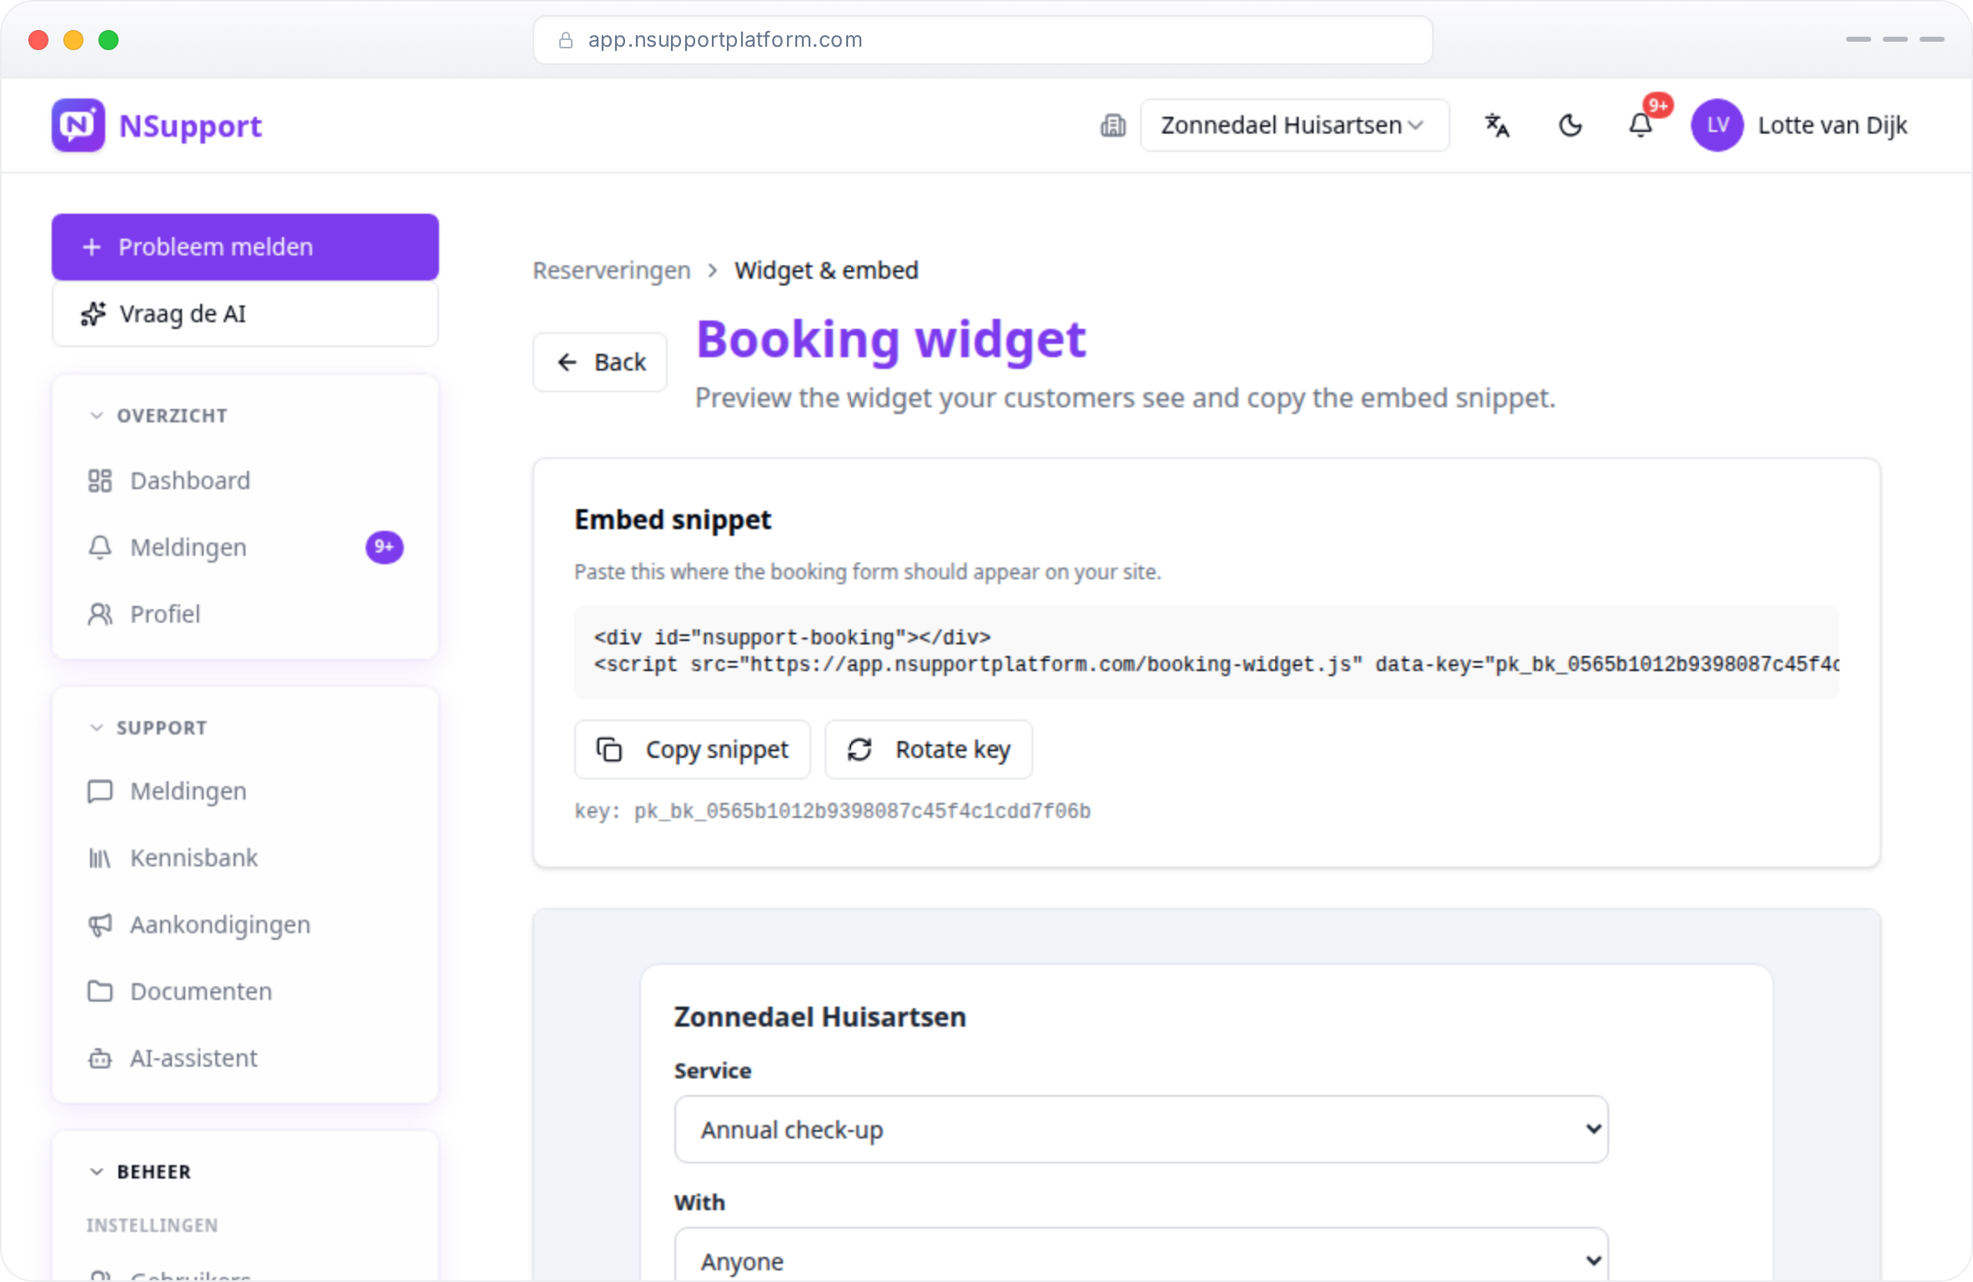1973x1282 pixels.
Task: Collapse the OVERZICHT section
Action: pos(159,416)
